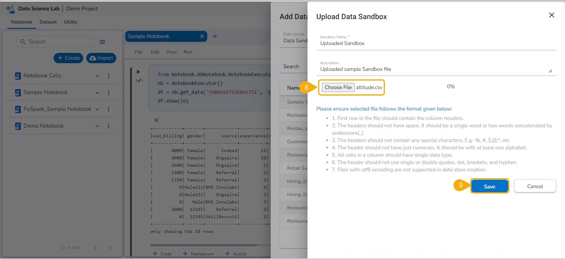Image resolution: width=565 pixels, height=259 pixels.
Task: Click the Sandbox Name input field
Action: pyautogui.click(x=436, y=44)
